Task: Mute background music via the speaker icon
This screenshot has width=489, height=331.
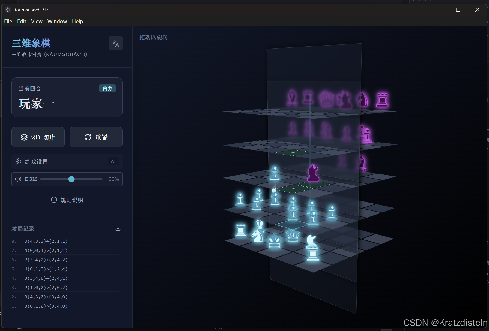Action: click(x=18, y=179)
